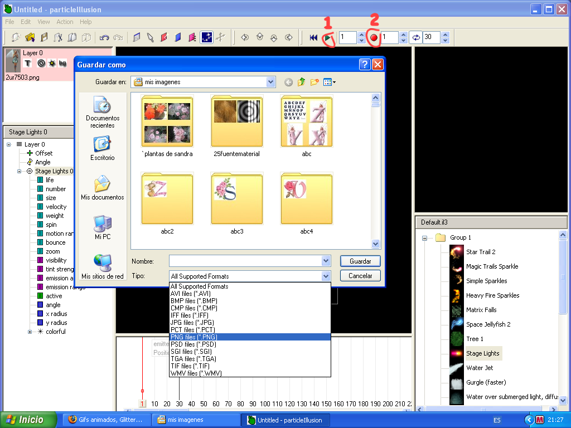Viewport: 571px width, 428px height.
Task: Click the Cut scissors toolbar icon
Action: click(x=58, y=37)
